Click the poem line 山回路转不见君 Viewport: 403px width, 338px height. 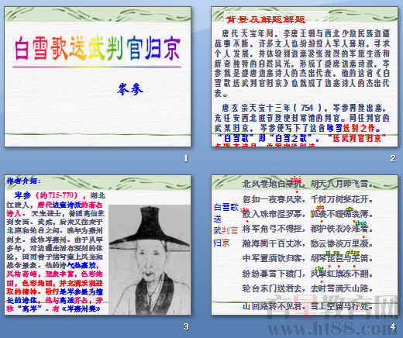click(x=274, y=306)
